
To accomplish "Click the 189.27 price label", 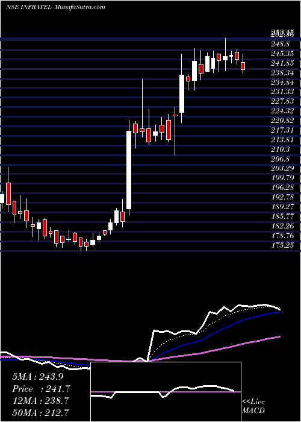I will point(282,206).
